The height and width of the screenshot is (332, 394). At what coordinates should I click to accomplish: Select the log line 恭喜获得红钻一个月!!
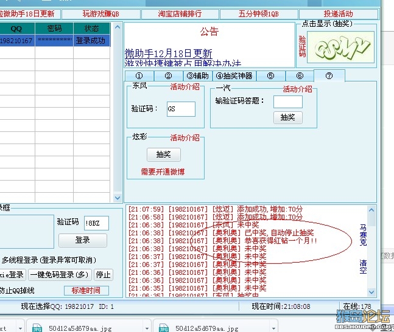point(223,241)
